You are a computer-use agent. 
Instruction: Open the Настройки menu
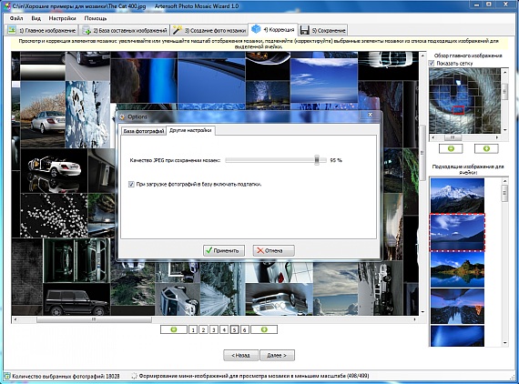62,18
